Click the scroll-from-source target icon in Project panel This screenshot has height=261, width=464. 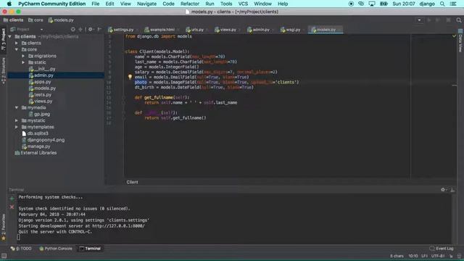click(x=72, y=29)
